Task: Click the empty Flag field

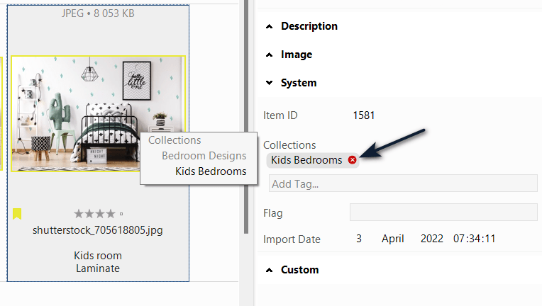Action: tap(443, 212)
